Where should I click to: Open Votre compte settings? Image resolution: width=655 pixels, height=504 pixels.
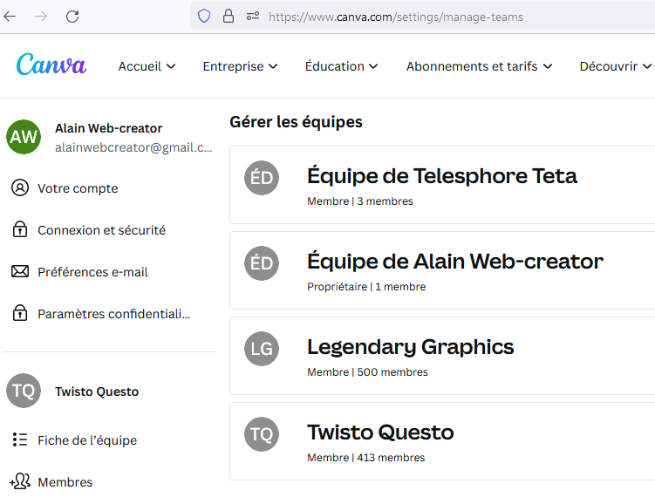(78, 188)
